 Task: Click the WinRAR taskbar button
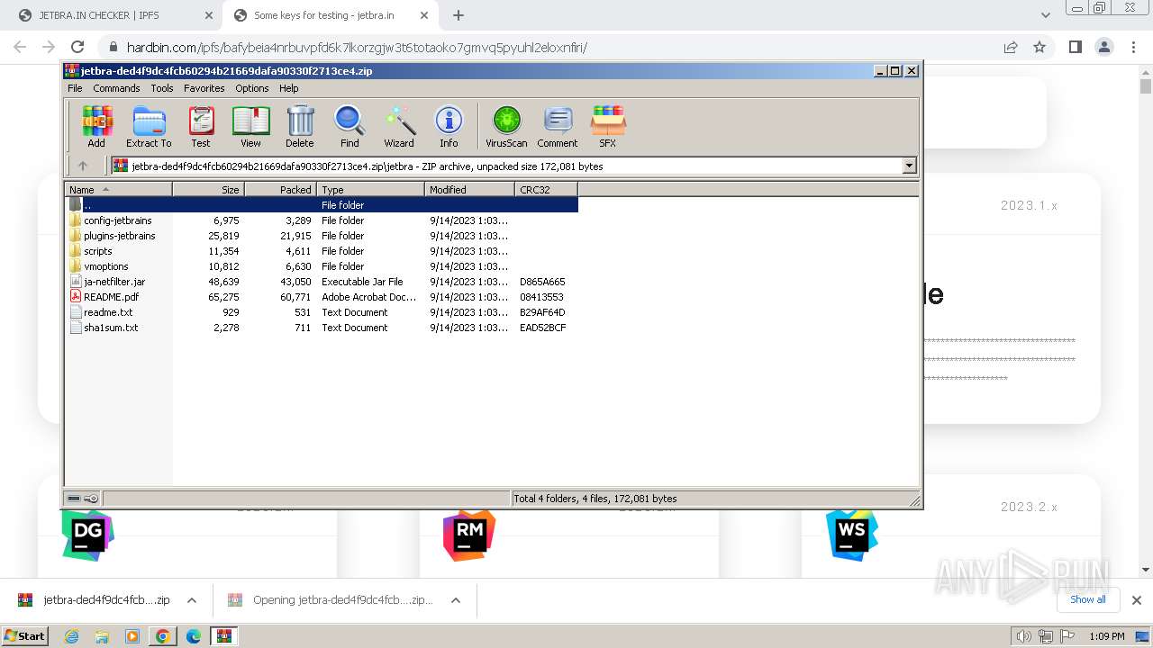point(223,636)
